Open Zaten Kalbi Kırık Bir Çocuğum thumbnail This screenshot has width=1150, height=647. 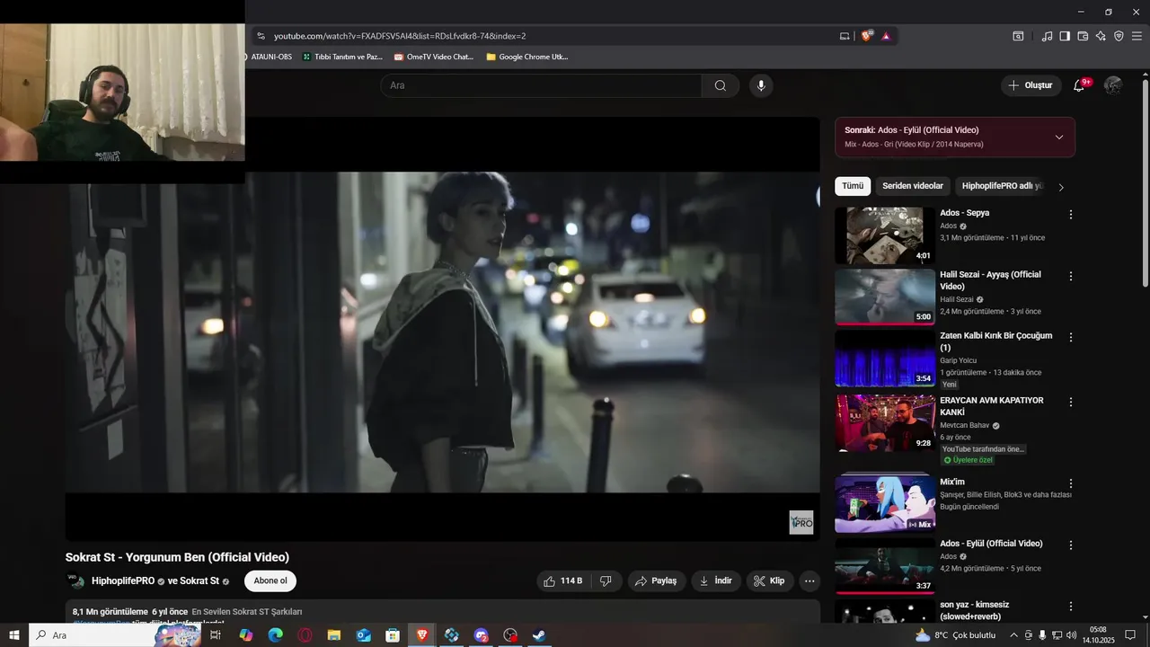[885, 359]
